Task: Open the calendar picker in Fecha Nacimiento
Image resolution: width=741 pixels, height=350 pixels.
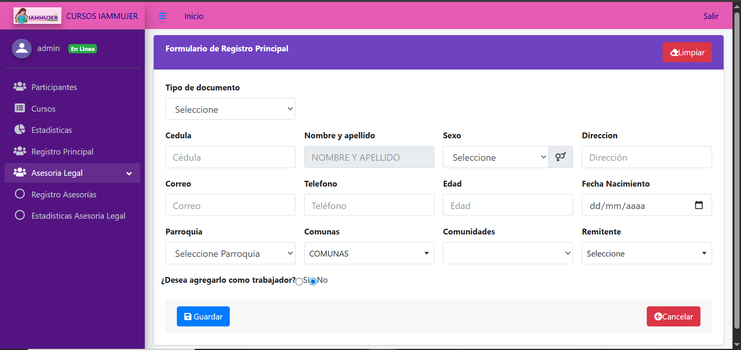Action: pyautogui.click(x=699, y=205)
